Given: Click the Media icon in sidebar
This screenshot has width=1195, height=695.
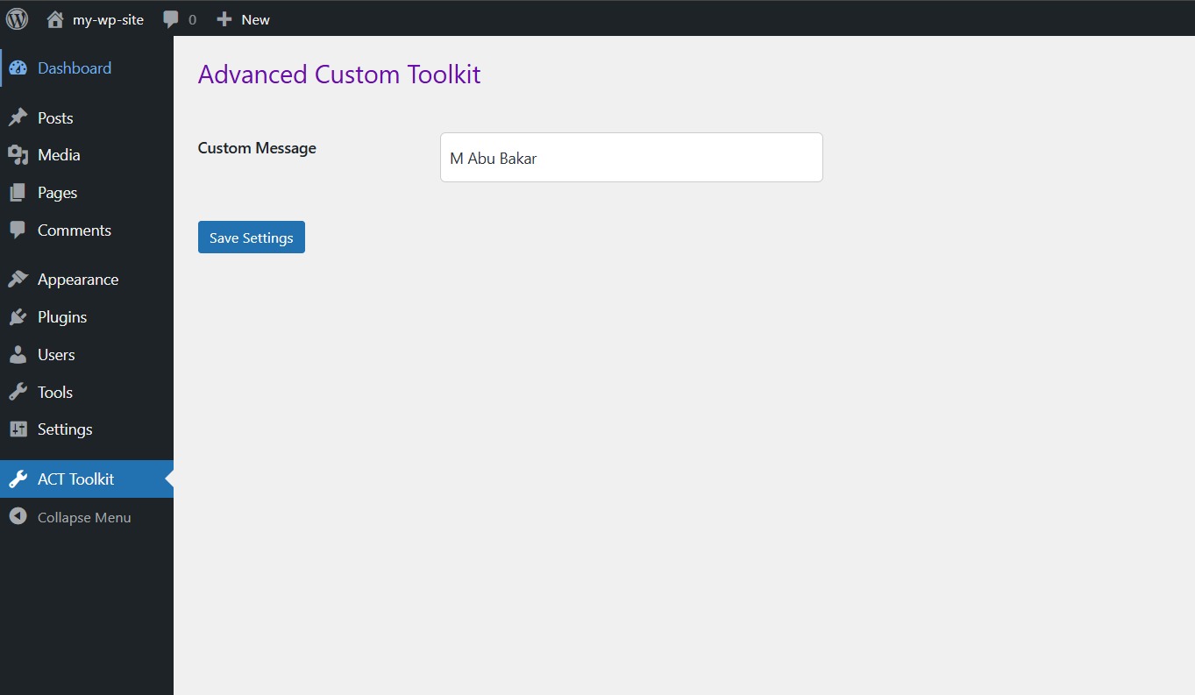Looking at the screenshot, I should 18,155.
